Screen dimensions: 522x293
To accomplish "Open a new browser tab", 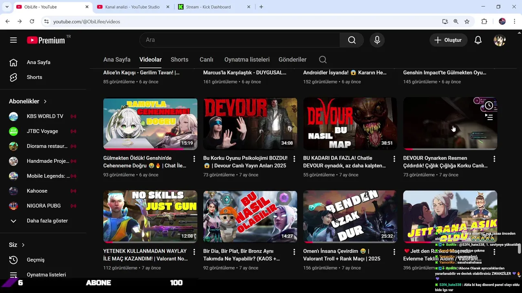I will click(261, 7).
